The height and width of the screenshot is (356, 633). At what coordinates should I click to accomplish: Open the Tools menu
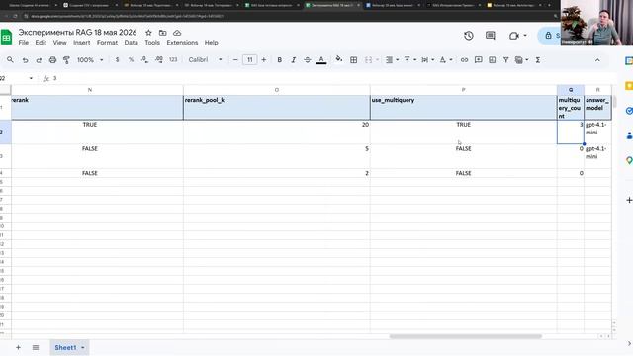(152, 43)
